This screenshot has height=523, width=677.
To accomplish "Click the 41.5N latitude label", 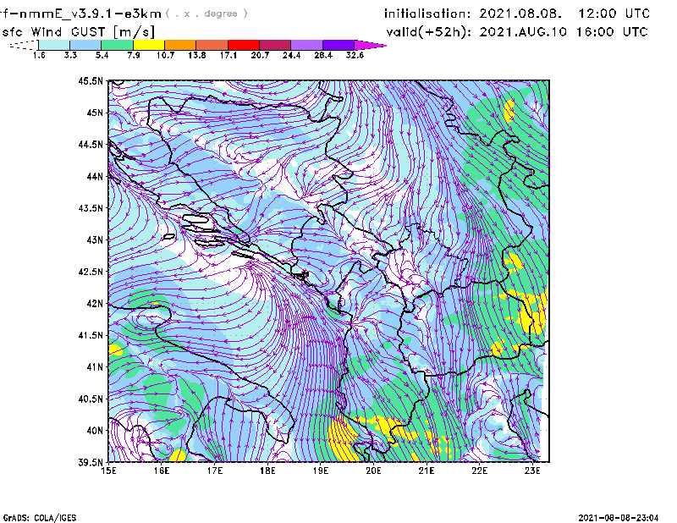I will pyautogui.click(x=91, y=334).
